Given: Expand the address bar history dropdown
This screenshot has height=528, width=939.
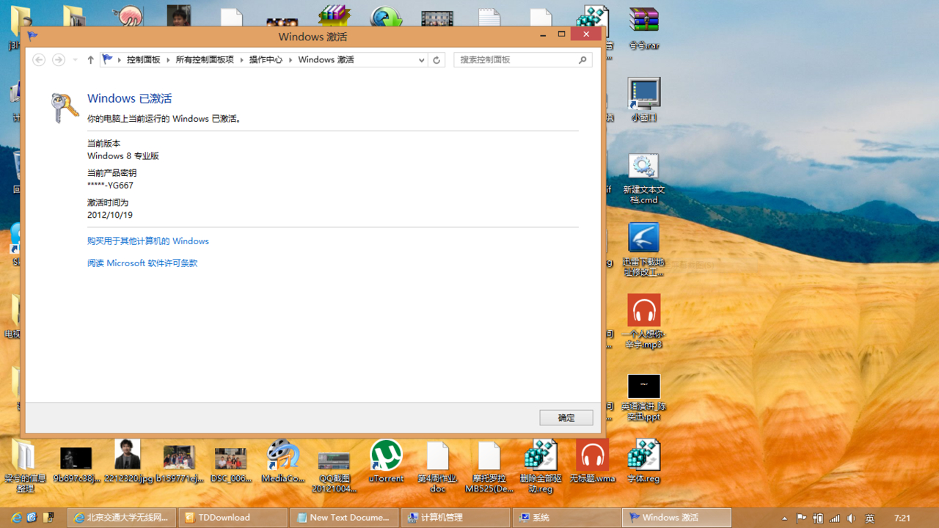Looking at the screenshot, I should (421, 60).
